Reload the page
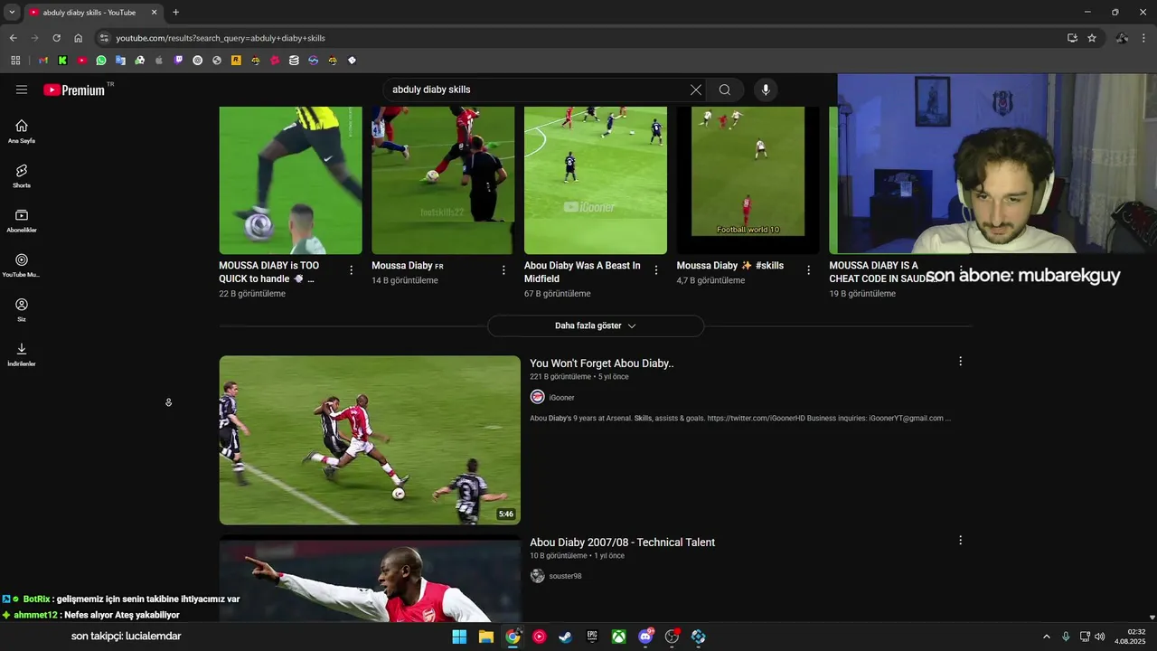This screenshot has height=651, width=1157. [x=56, y=38]
